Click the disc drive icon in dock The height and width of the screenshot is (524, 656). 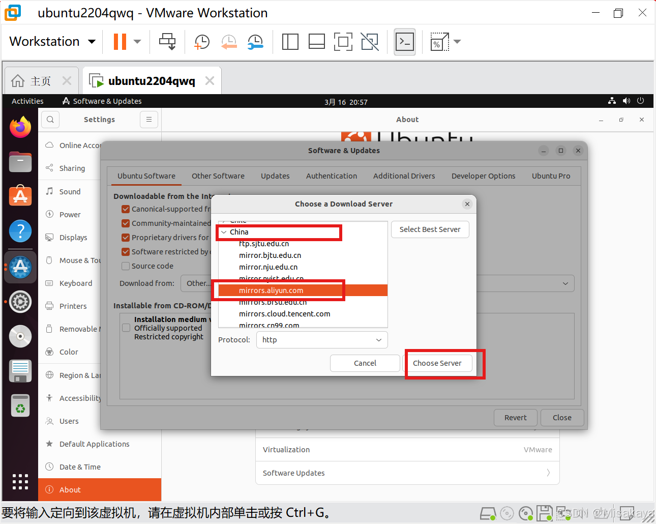(x=20, y=336)
